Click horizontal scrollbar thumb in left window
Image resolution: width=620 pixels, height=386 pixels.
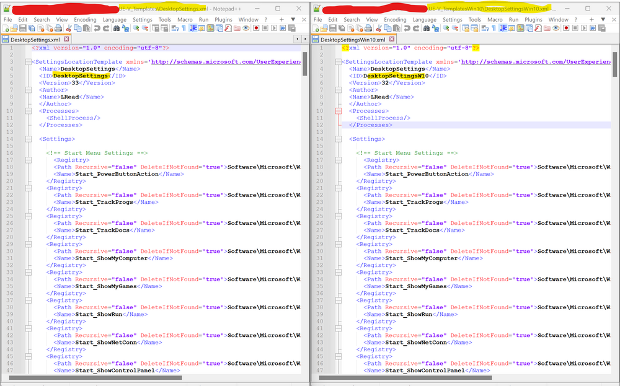(x=95, y=378)
